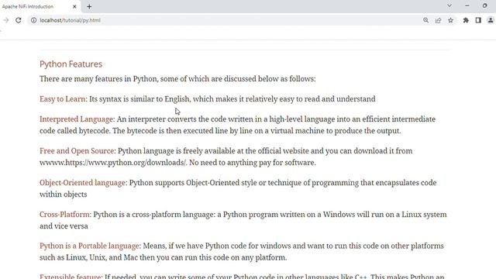Bookmark this tab with star icon
496x279 pixels.
tap(450, 20)
